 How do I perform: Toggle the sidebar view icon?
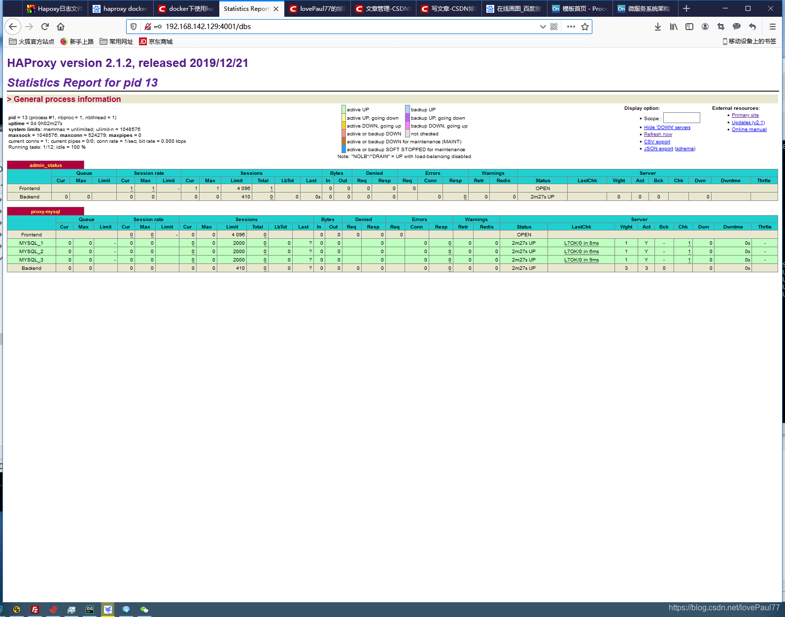(689, 27)
